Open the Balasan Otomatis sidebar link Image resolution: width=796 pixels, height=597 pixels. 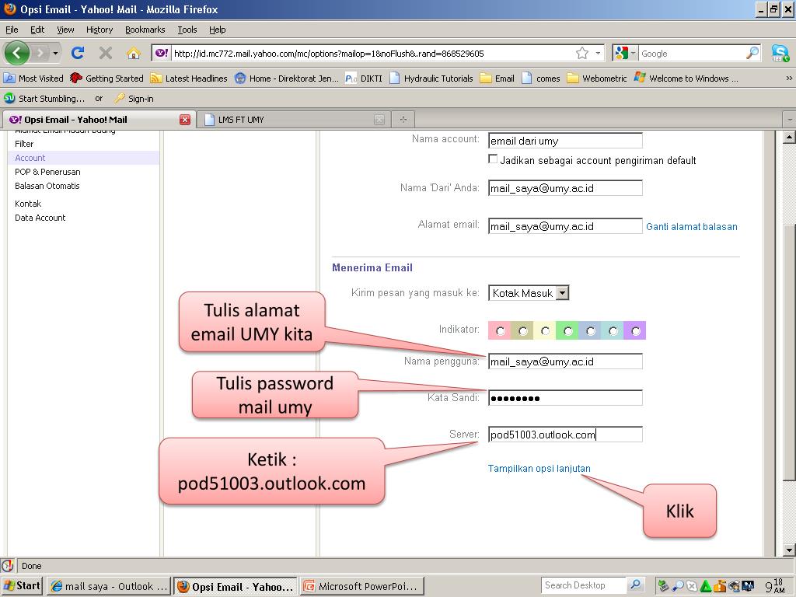coord(47,186)
